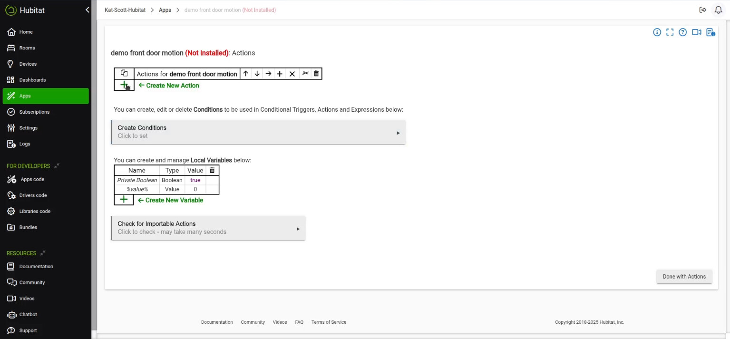
Task: Click the copy actions icon in actions table
Action: click(x=124, y=73)
